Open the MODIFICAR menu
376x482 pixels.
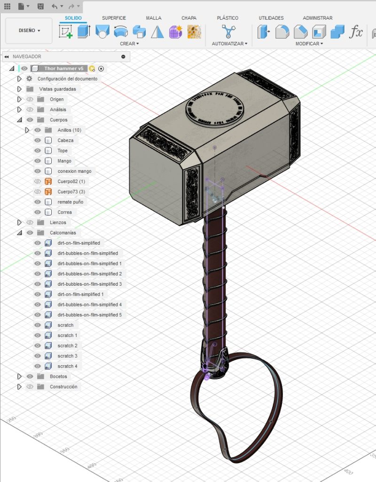point(309,44)
